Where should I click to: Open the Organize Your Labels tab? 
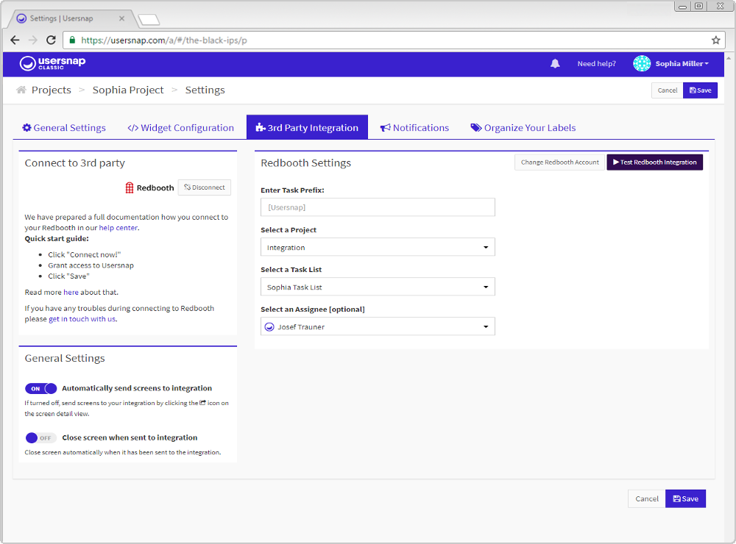tap(523, 128)
